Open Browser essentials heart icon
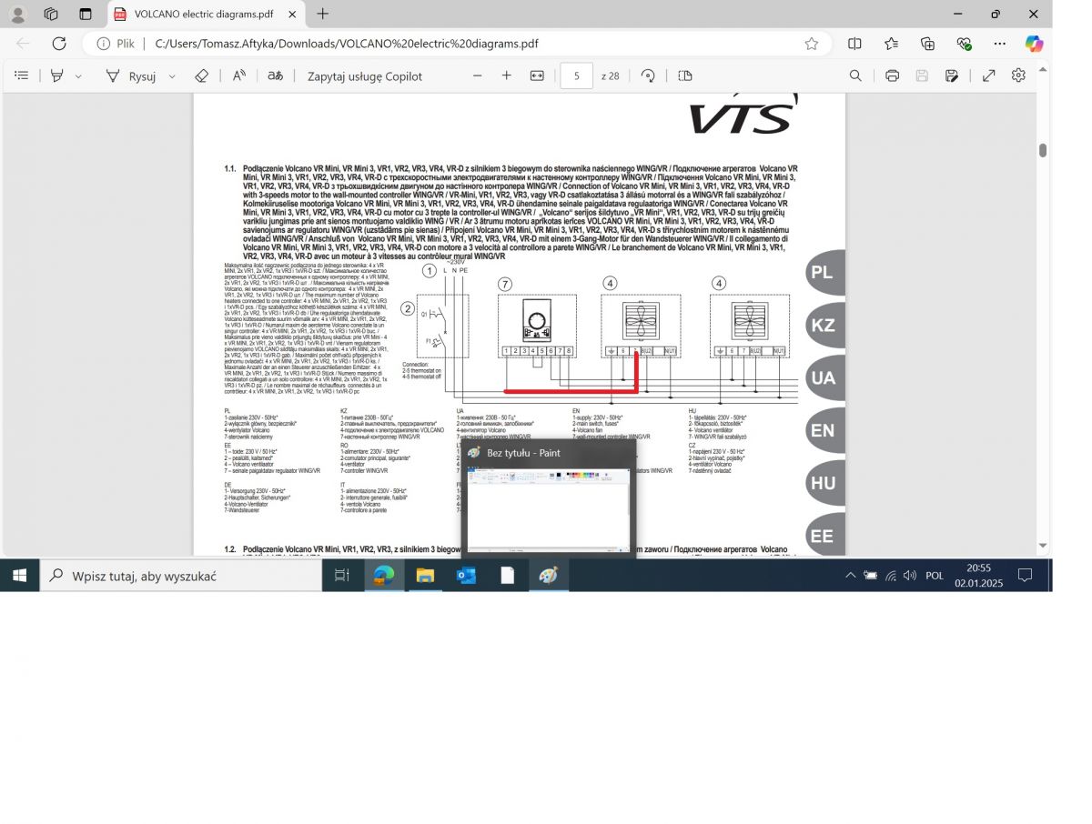 coord(964,44)
